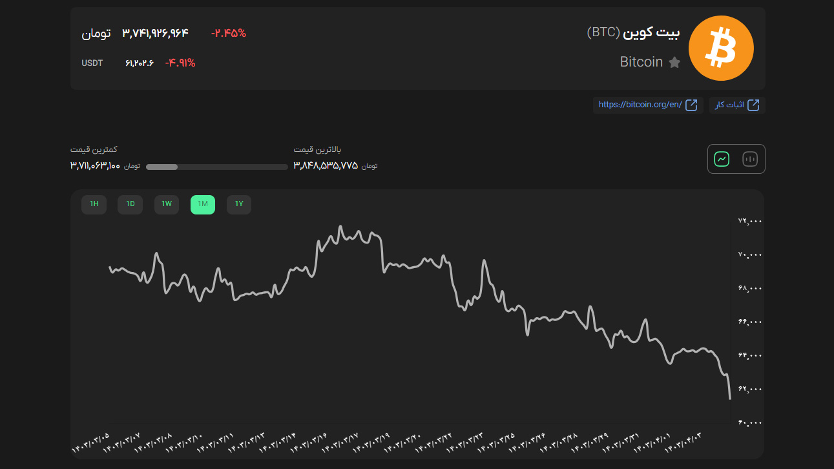Click the low-to-high price range bar
Screen dimensions: 834x469
[x=217, y=167]
